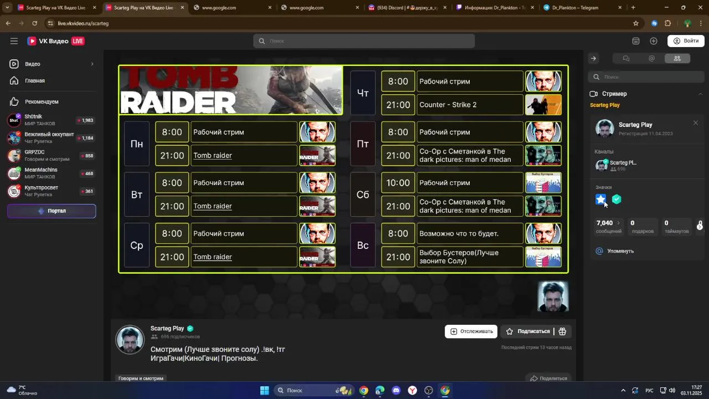The height and width of the screenshot is (399, 709).
Task: Click the Scarteg Play channel name under the stream
Action: pos(167,329)
